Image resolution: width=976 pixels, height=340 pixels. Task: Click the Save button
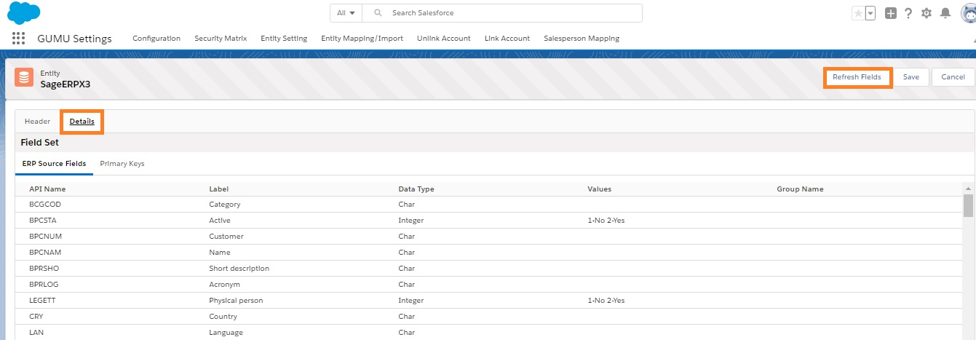pyautogui.click(x=910, y=77)
